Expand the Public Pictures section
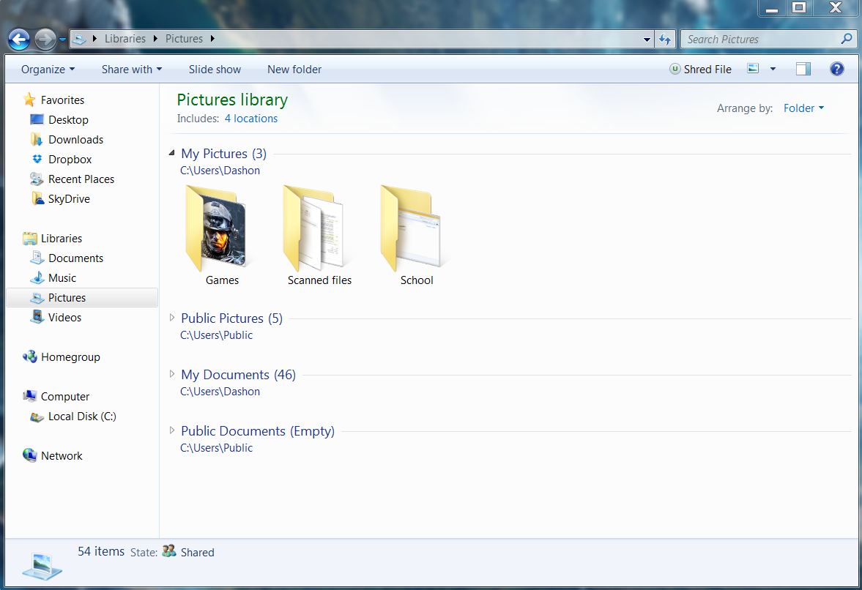 [172, 317]
